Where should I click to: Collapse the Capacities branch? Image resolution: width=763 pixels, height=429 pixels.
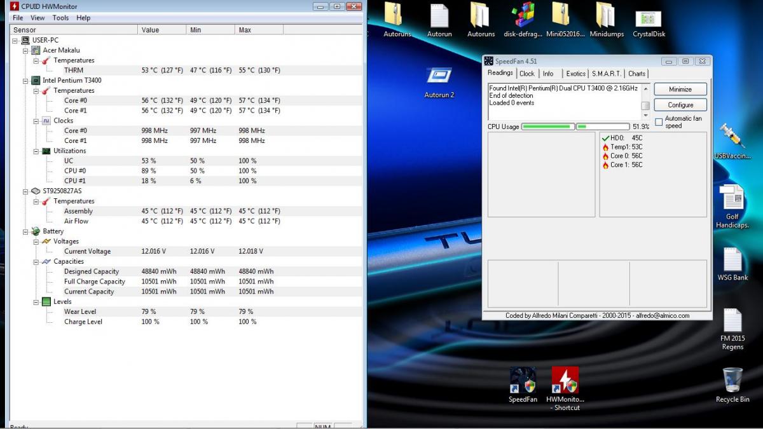[37, 261]
